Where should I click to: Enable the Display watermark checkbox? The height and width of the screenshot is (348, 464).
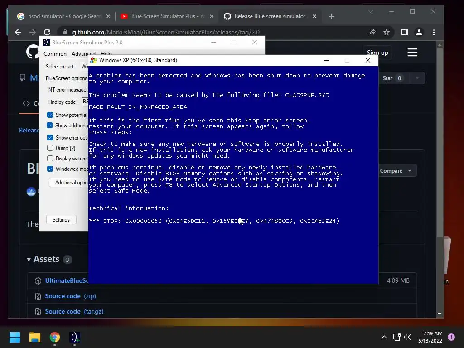click(x=50, y=159)
